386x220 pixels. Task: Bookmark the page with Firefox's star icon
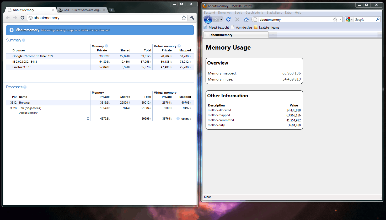pyautogui.click(x=335, y=19)
